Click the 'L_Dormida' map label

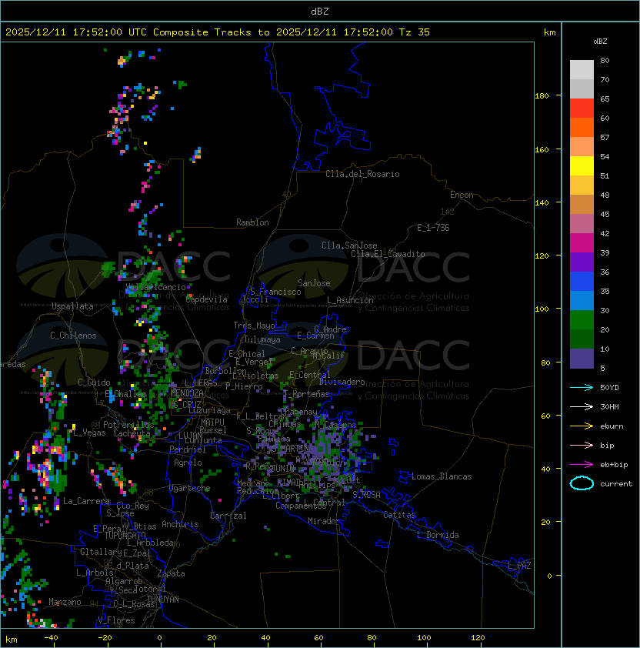[x=438, y=535]
